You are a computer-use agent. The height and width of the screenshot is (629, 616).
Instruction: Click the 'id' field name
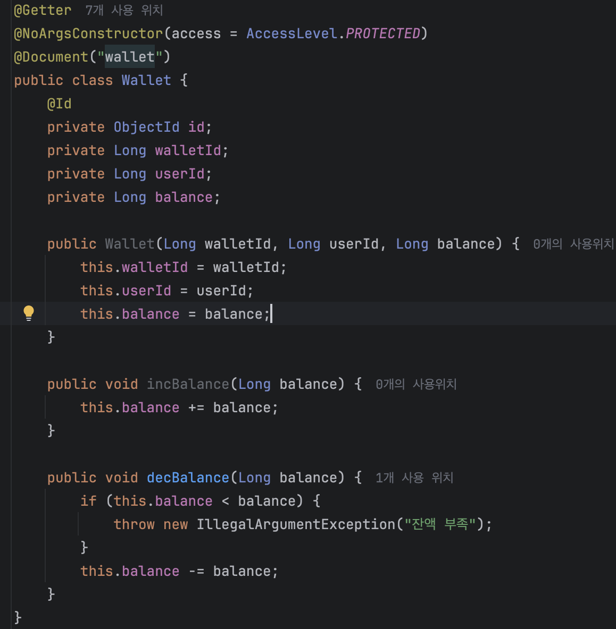(196, 127)
